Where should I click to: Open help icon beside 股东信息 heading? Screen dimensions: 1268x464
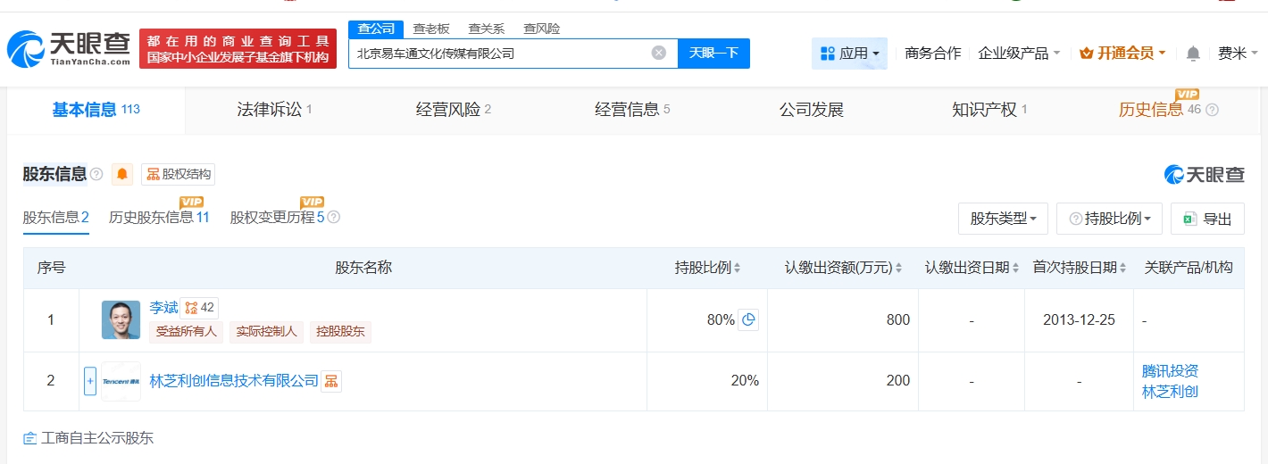pyautogui.click(x=96, y=174)
